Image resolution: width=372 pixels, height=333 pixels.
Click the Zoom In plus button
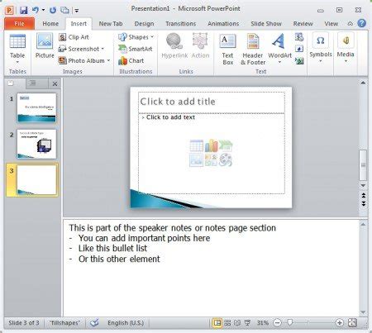coord(340,322)
